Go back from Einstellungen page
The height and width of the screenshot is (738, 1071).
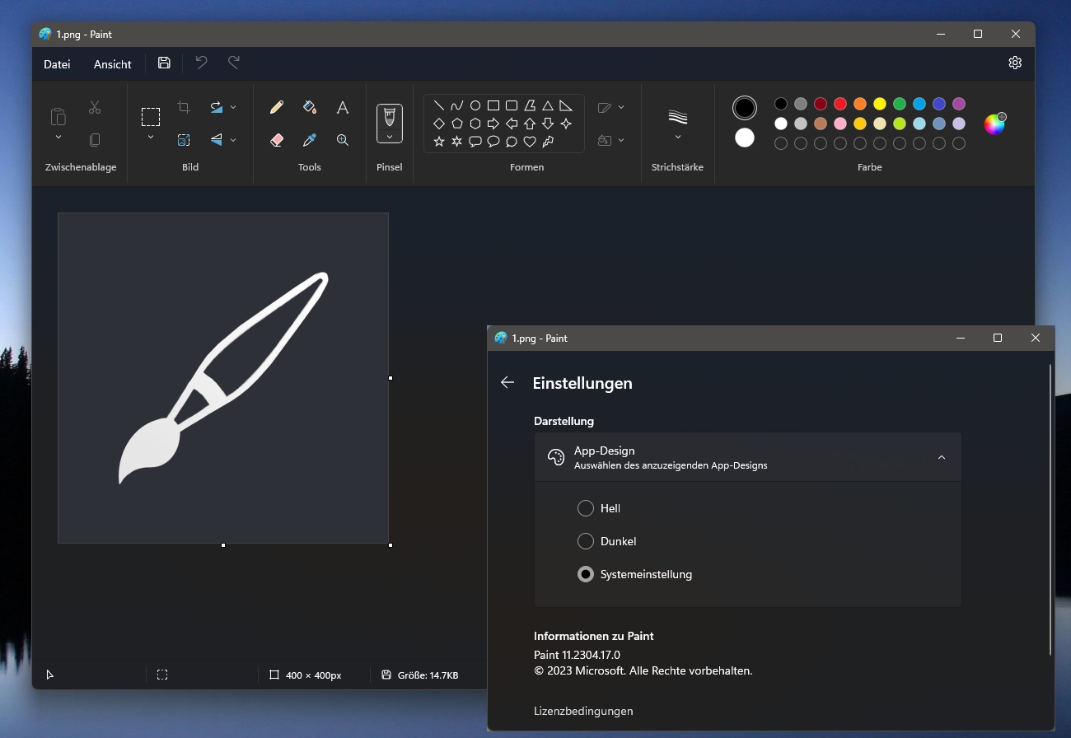(x=507, y=382)
